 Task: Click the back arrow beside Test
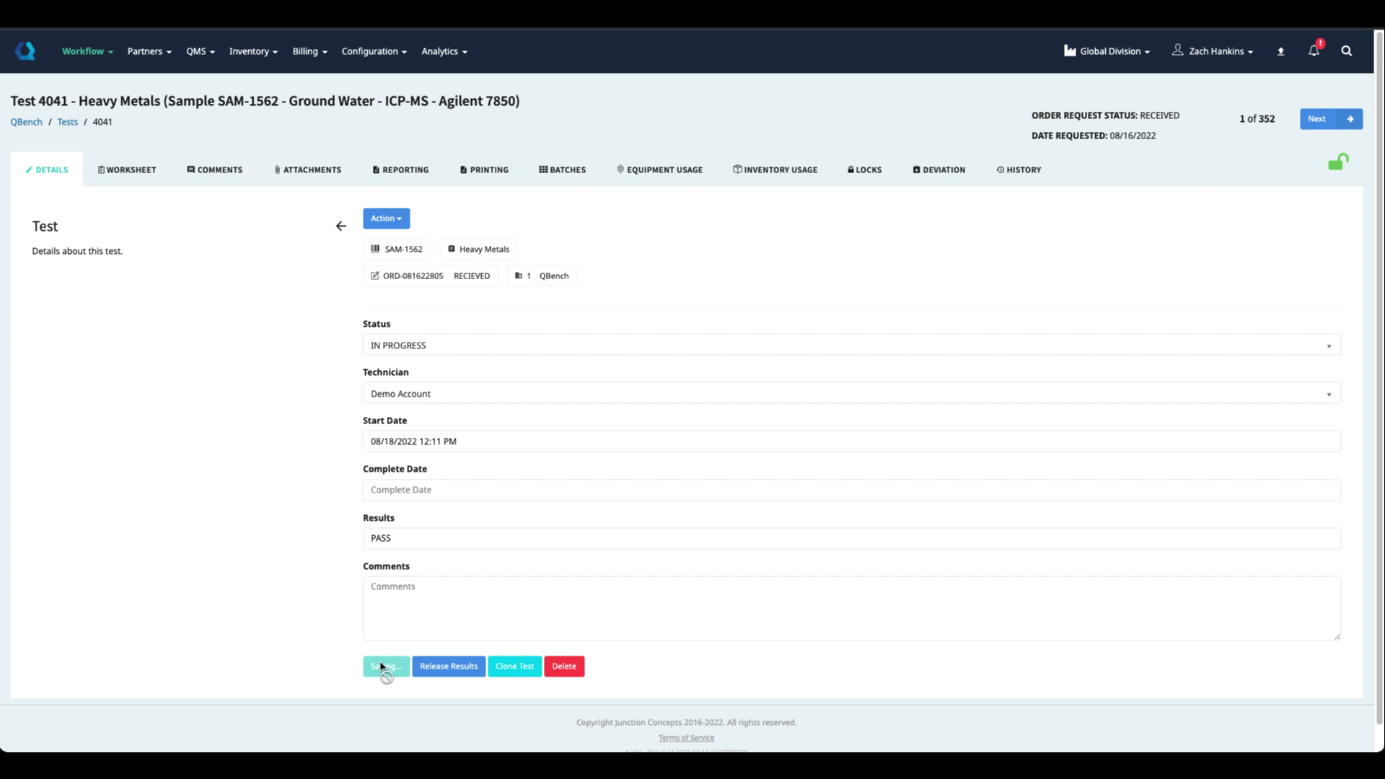[340, 226]
